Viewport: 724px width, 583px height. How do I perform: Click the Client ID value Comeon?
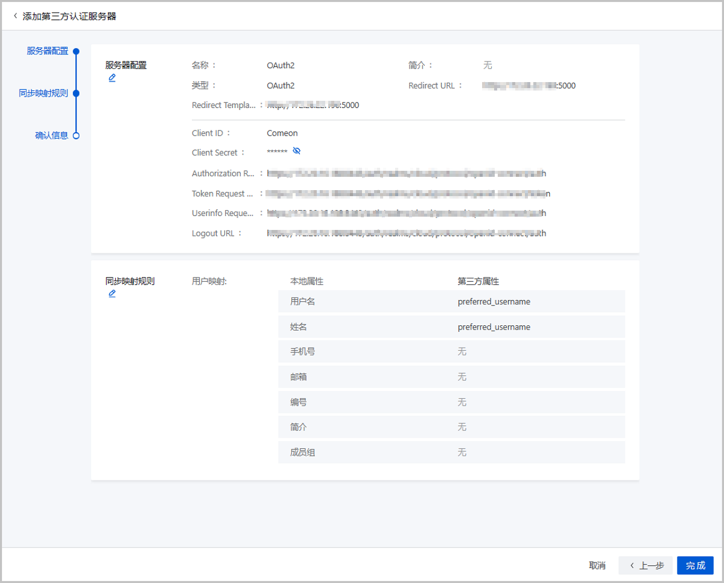click(282, 133)
